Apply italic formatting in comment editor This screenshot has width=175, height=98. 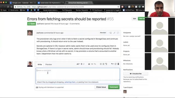[x=84, y=64]
